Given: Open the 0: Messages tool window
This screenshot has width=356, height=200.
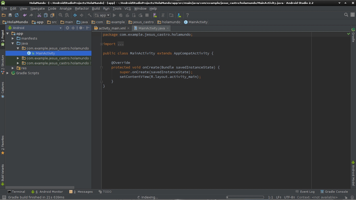Looking at the screenshot, I should coord(81,192).
